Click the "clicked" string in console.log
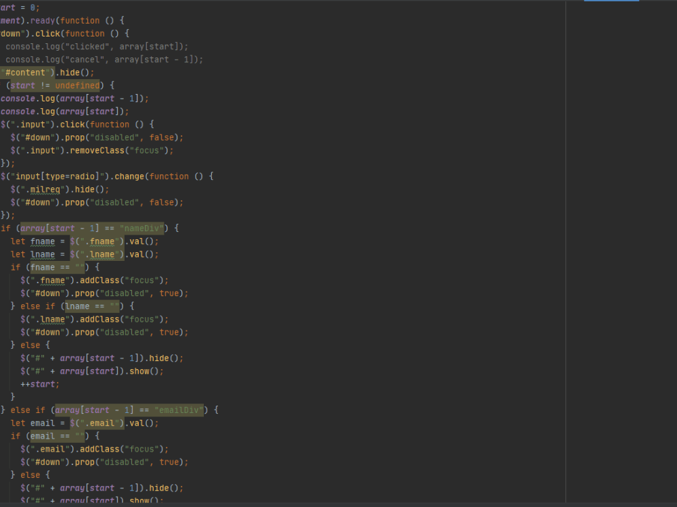Image resolution: width=677 pixels, height=507 pixels. coord(87,47)
